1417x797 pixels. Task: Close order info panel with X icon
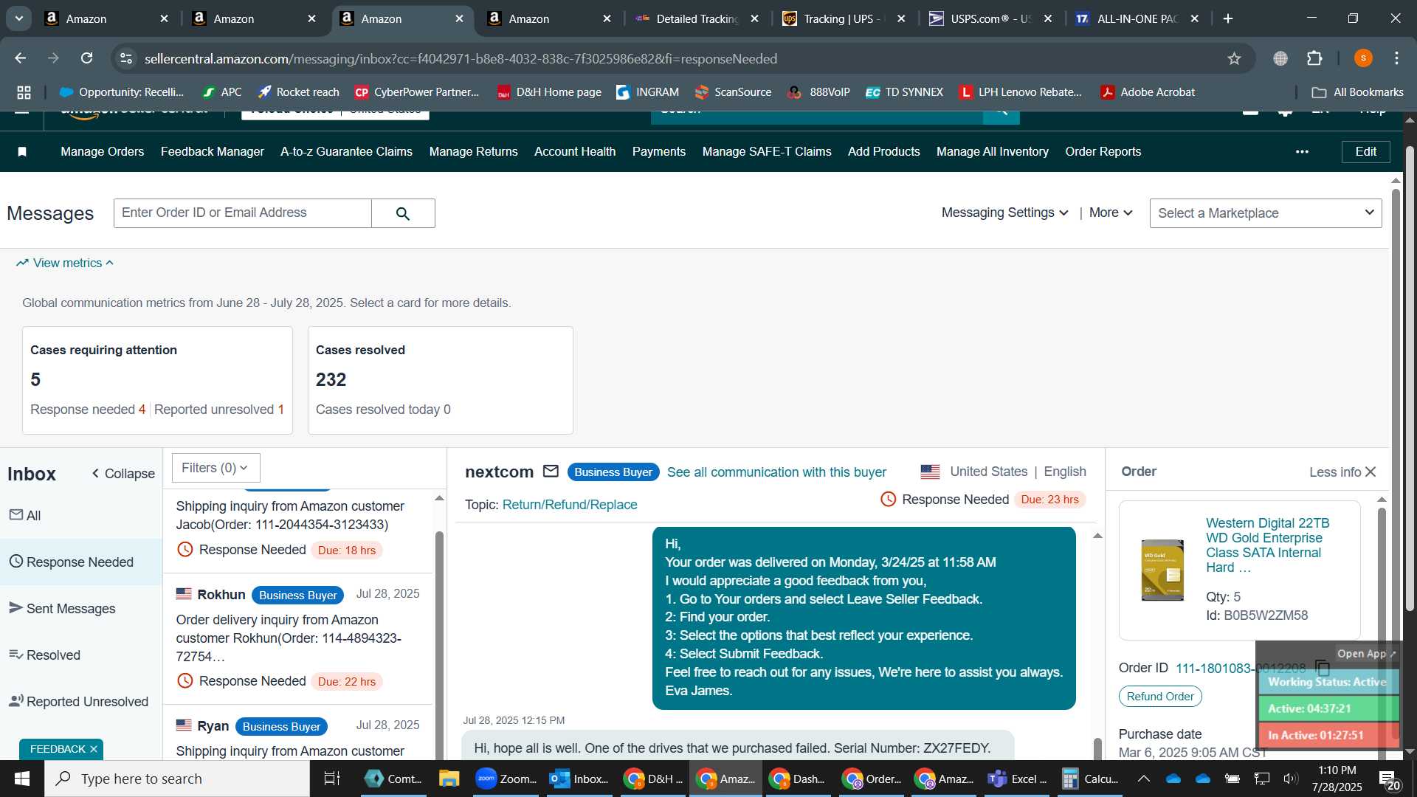tap(1371, 472)
